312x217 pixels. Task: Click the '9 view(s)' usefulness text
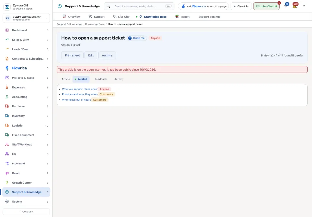click(x=282, y=55)
